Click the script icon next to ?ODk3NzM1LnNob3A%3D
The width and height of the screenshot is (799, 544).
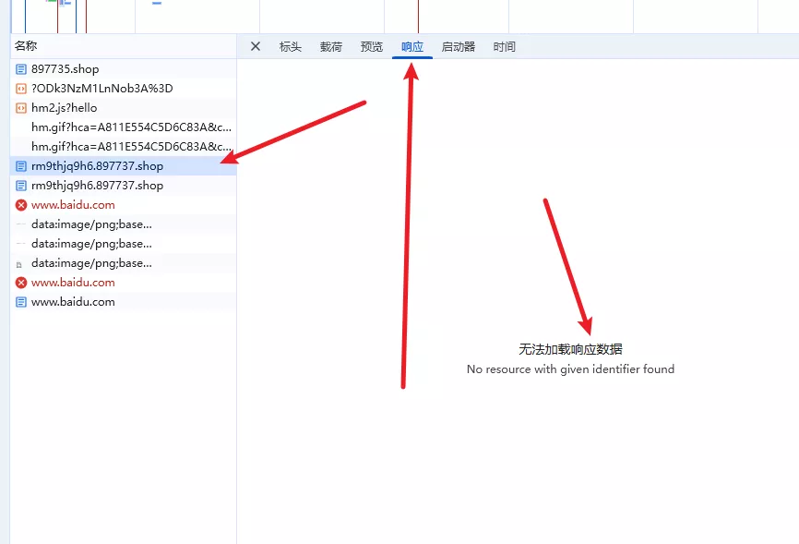pos(21,89)
